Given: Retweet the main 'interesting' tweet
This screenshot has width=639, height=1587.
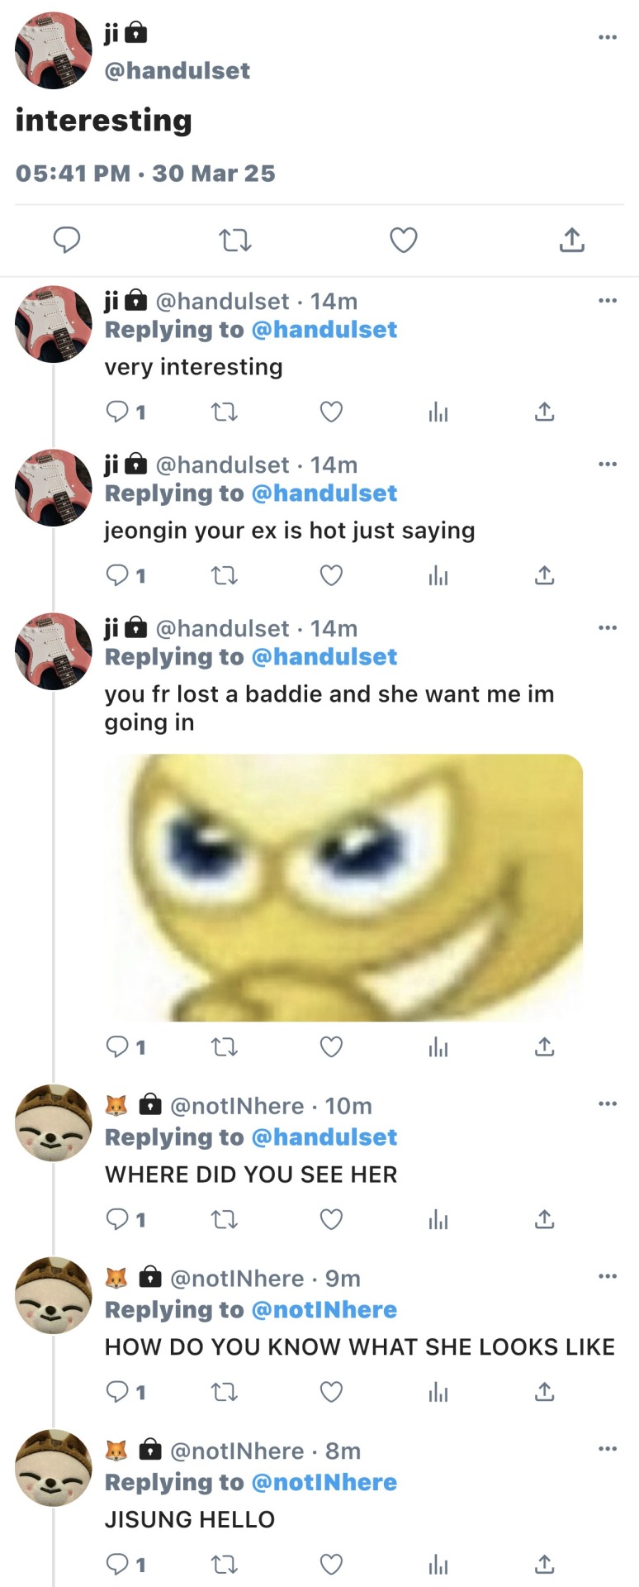Looking at the screenshot, I should 235,241.
